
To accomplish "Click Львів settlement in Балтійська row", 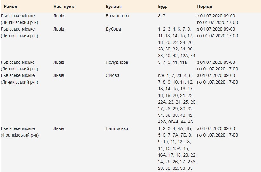I will (x=59, y=128).
